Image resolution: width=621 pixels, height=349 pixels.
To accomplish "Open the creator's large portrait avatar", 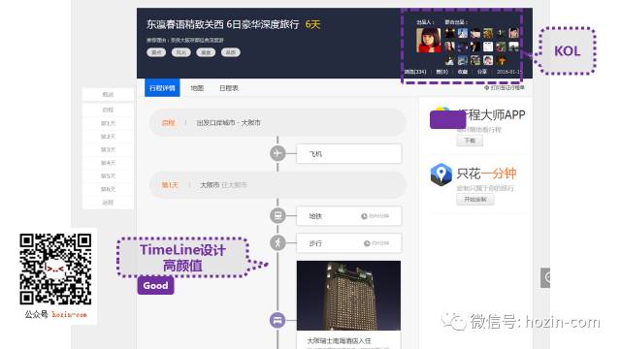I will pyautogui.click(x=429, y=40).
